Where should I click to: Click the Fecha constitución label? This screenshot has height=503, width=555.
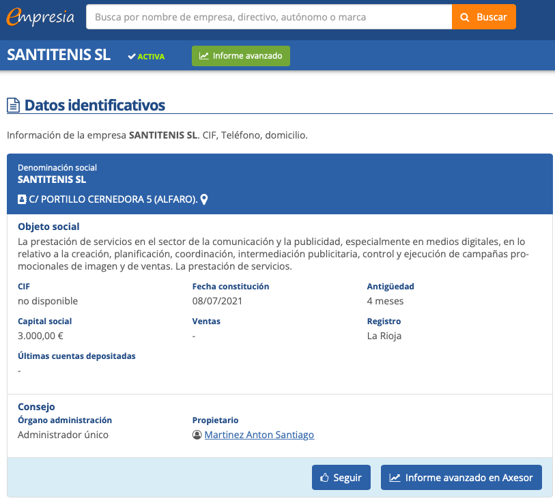click(231, 287)
